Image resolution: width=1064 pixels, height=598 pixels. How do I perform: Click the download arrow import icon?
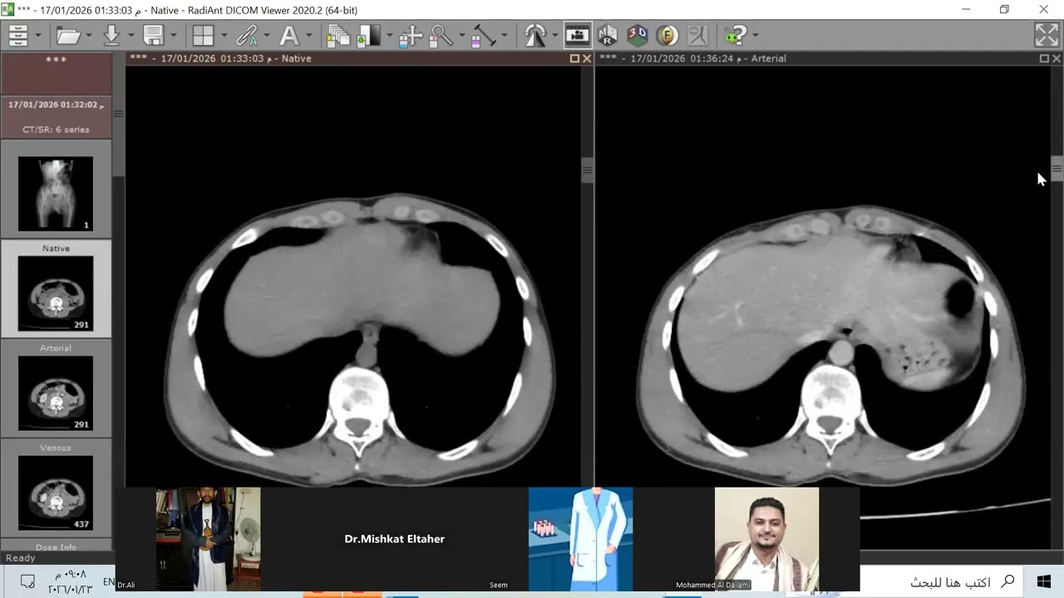pyautogui.click(x=111, y=36)
